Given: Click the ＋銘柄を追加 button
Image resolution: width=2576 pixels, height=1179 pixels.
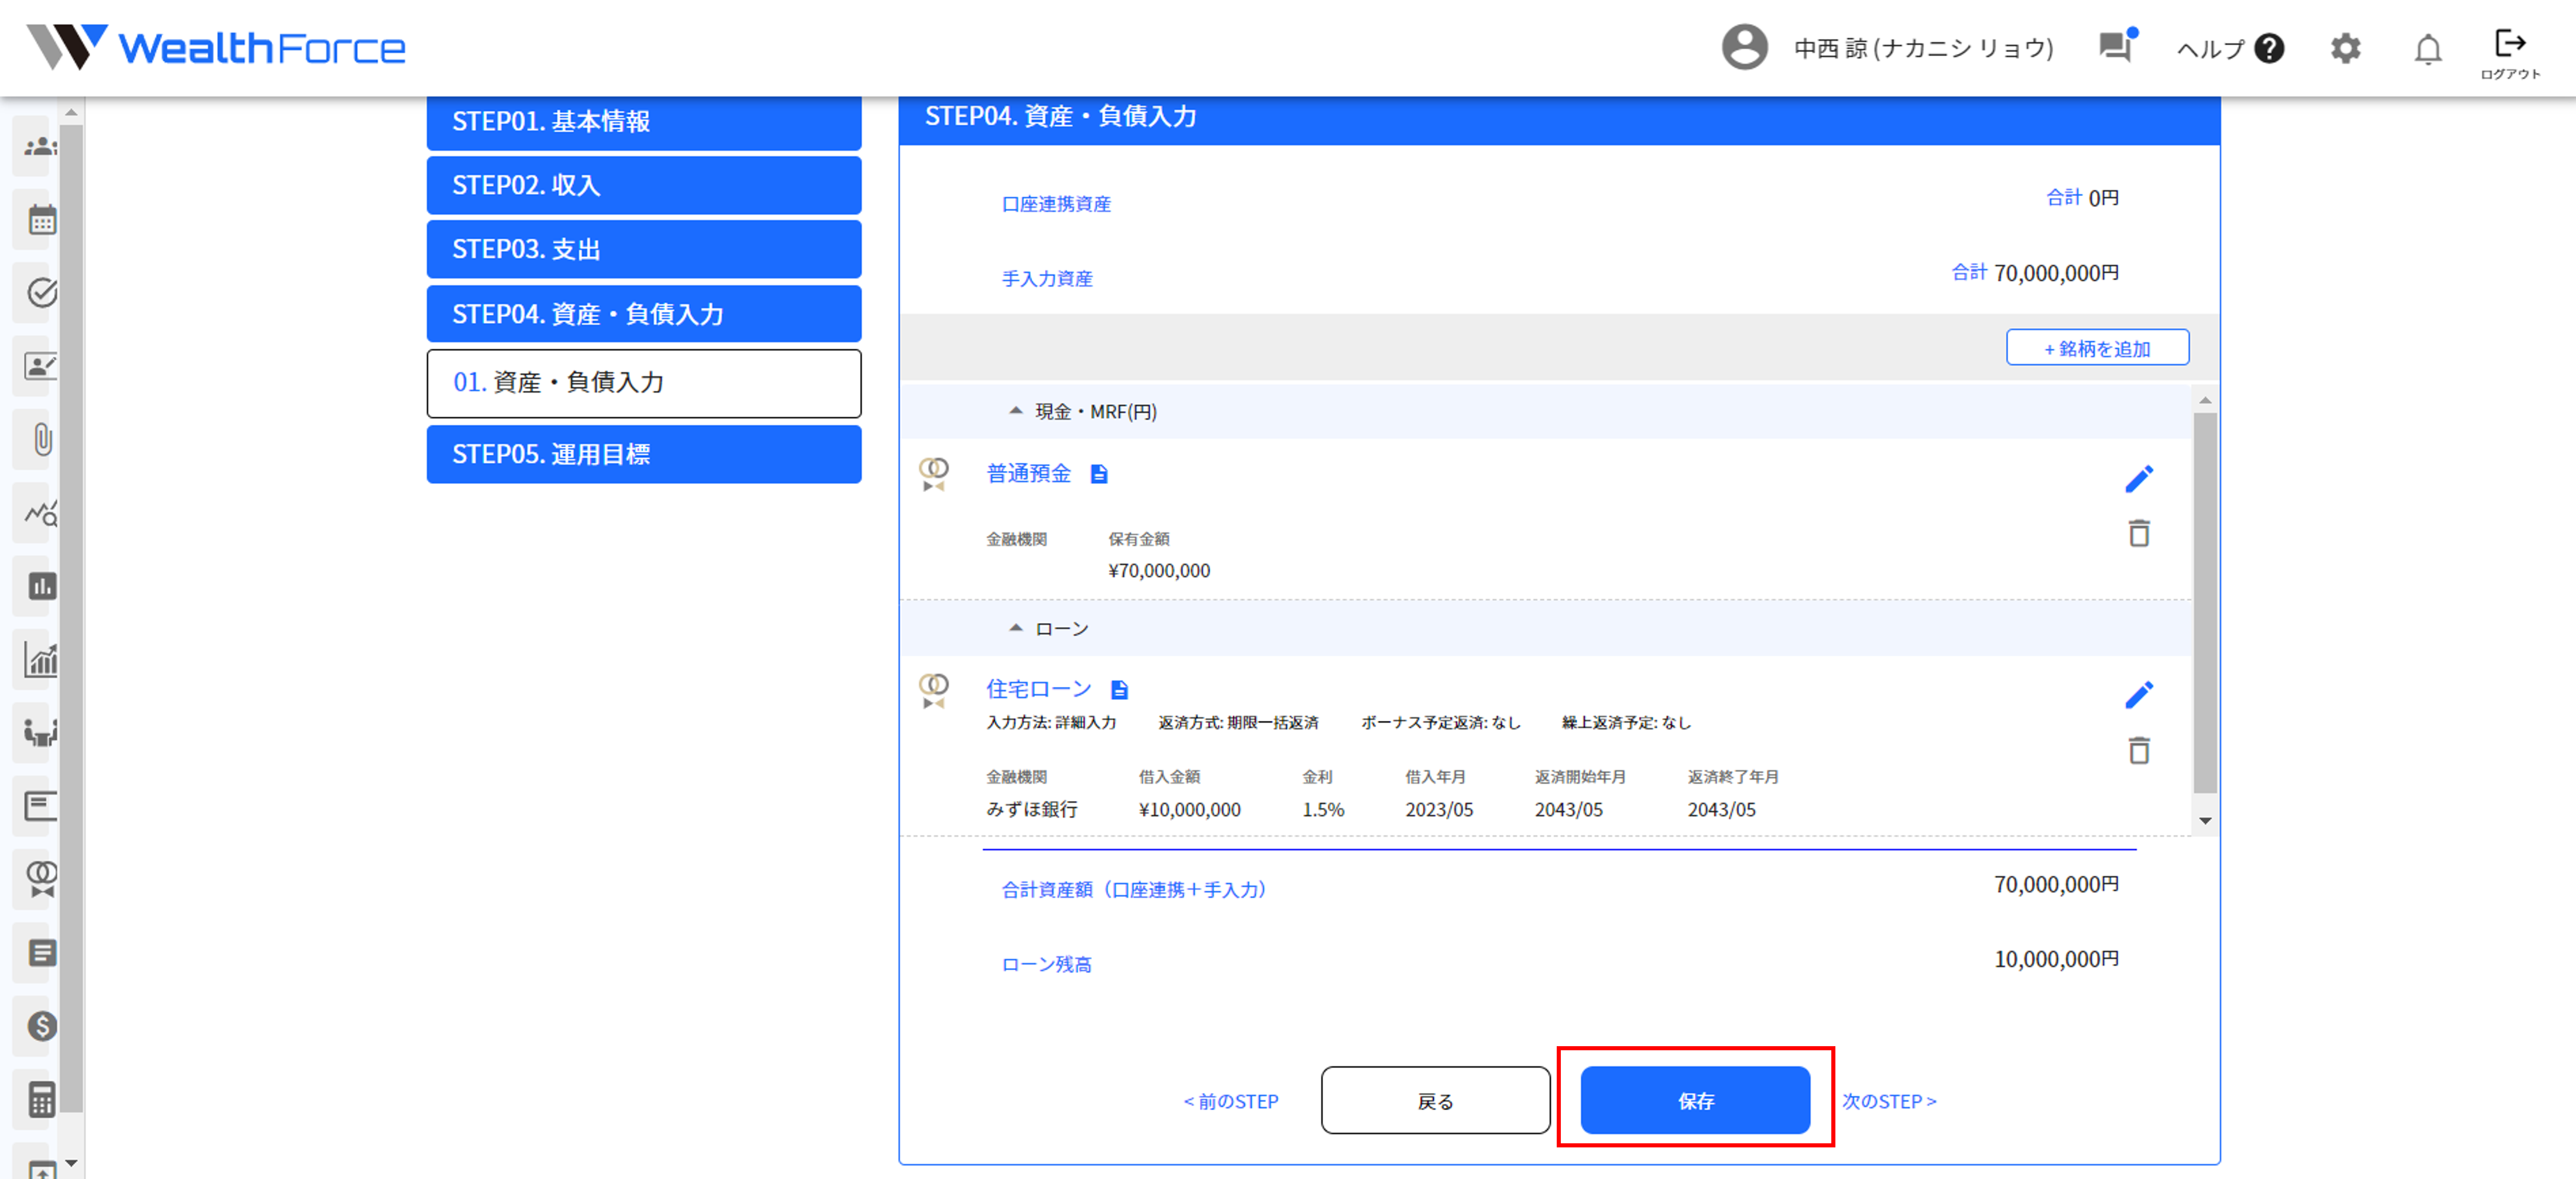Looking at the screenshot, I should [x=2097, y=348].
